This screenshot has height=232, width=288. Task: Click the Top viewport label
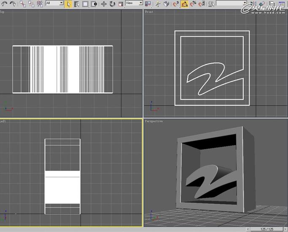click(2, 12)
